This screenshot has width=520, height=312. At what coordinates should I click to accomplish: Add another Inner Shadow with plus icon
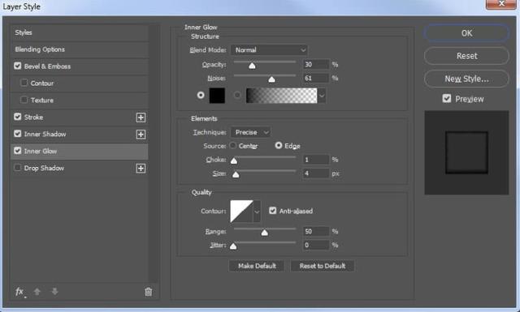tap(141, 135)
